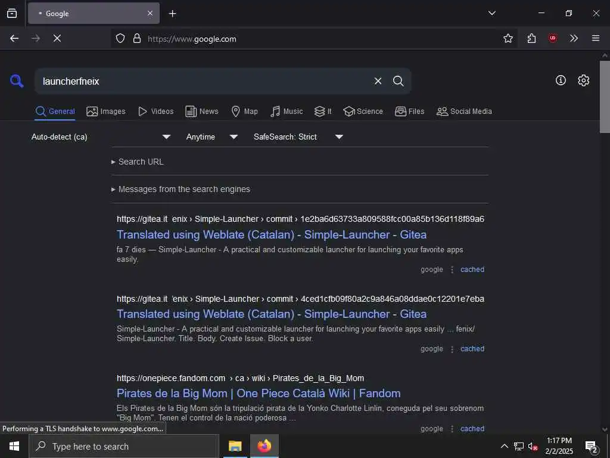Click the Windows taskbar search box
The image size is (610, 458).
(124, 446)
